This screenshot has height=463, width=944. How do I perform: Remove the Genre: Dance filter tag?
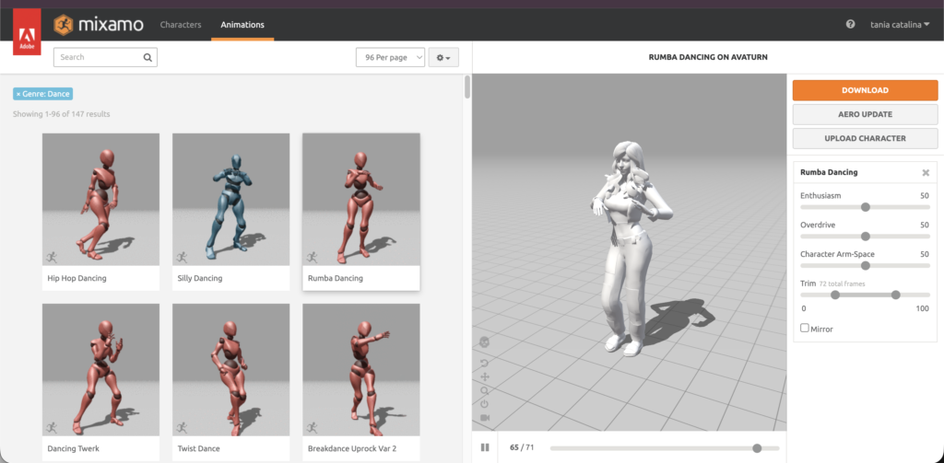[x=18, y=94]
